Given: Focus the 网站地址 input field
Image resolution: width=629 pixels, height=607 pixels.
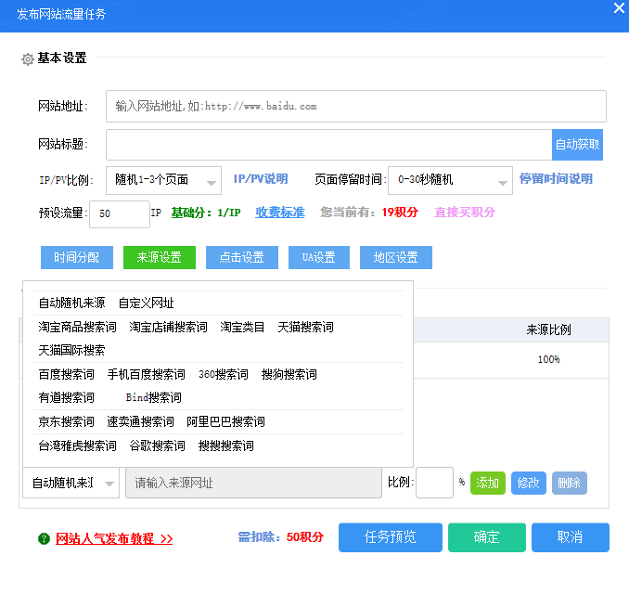Looking at the screenshot, I should point(356,106).
